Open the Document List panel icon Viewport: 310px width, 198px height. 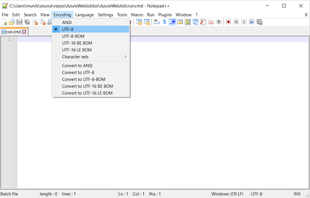tap(195, 22)
